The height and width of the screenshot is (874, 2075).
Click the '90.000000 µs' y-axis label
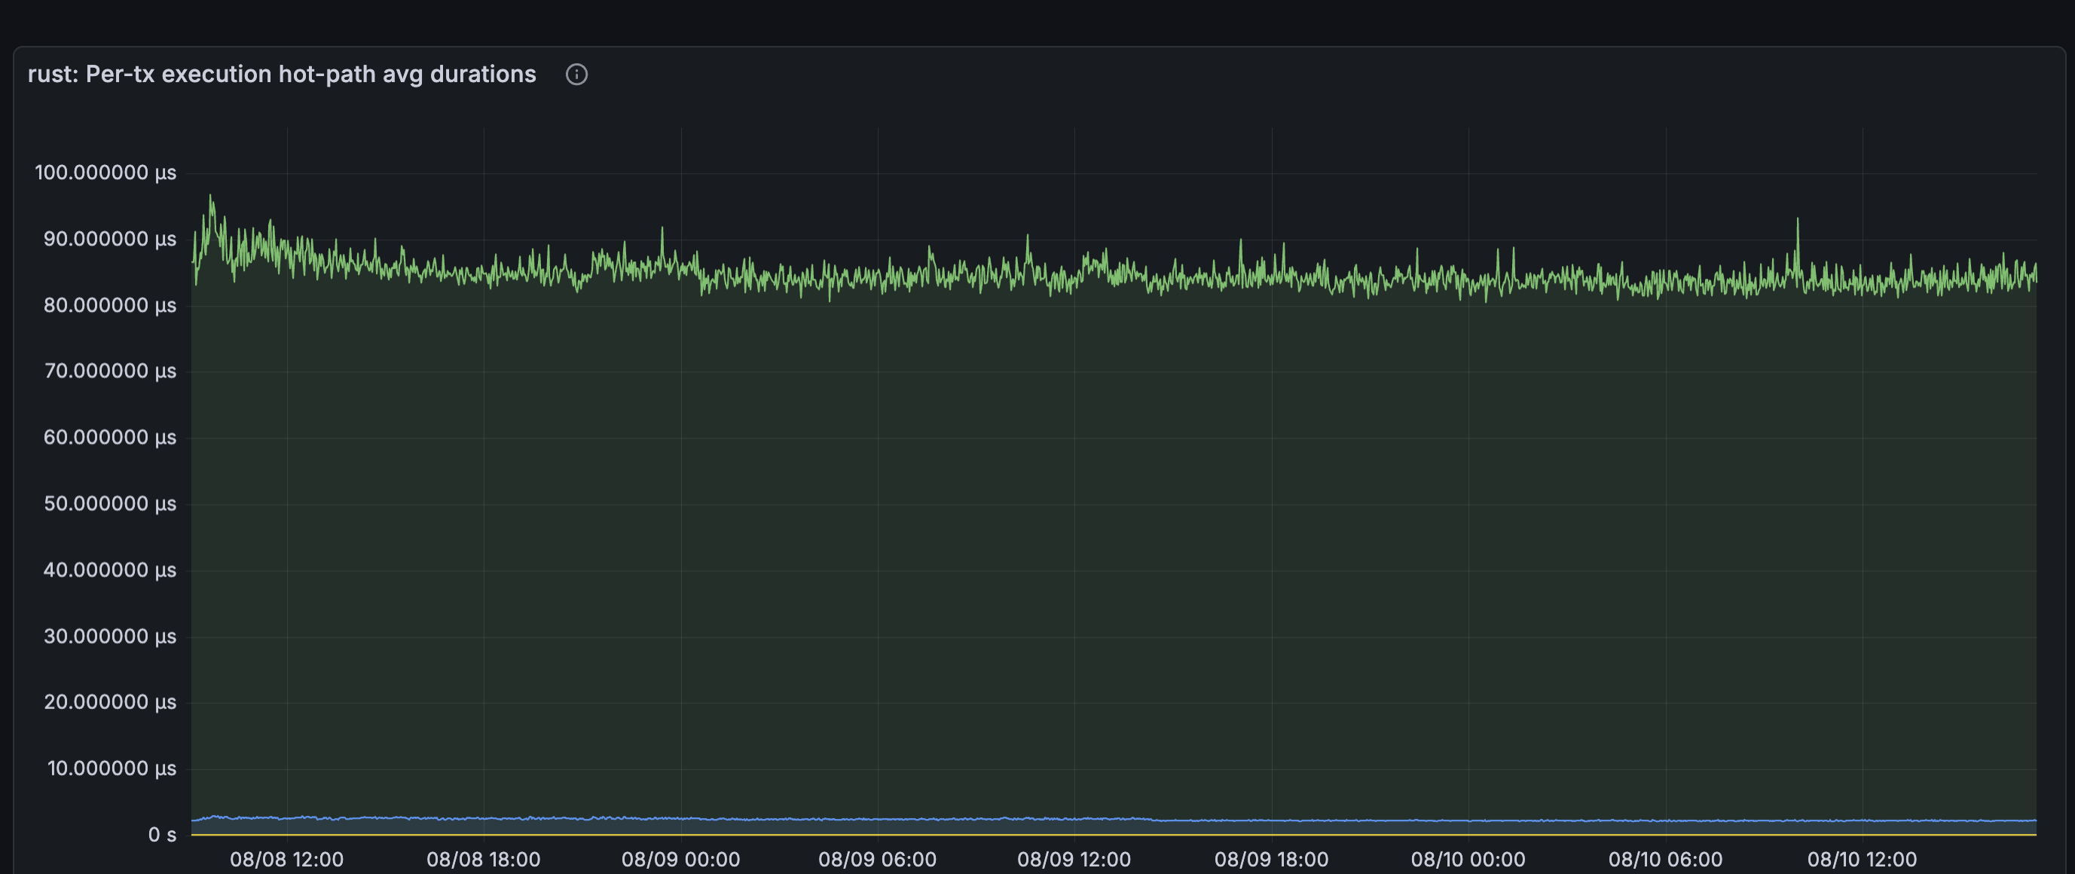pos(109,240)
